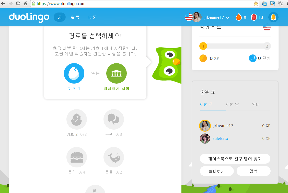
Task: Go to browser home page icon
Action: (25, 4)
